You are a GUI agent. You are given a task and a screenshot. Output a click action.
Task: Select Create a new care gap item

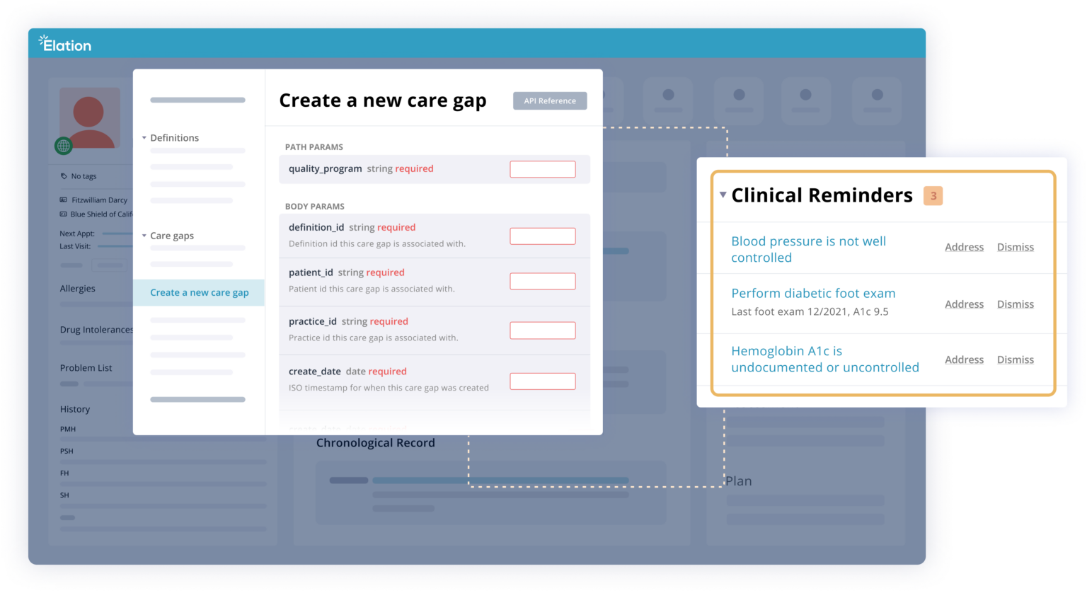[x=199, y=292]
